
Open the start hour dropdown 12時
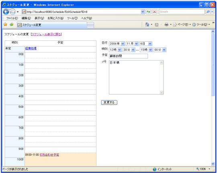pos(115,50)
